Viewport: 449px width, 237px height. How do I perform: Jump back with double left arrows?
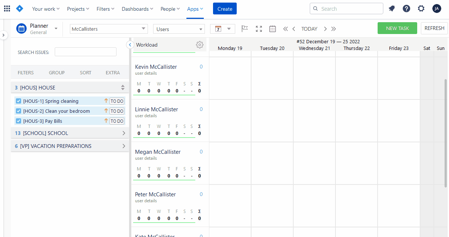286,29
